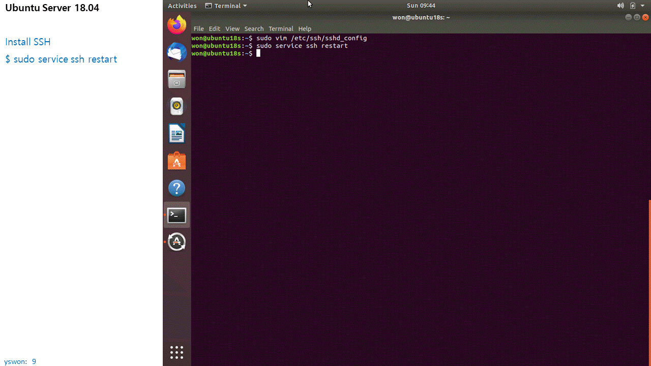The height and width of the screenshot is (366, 651).
Task: Open Ubuntu Software store icon
Action: pyautogui.click(x=177, y=161)
